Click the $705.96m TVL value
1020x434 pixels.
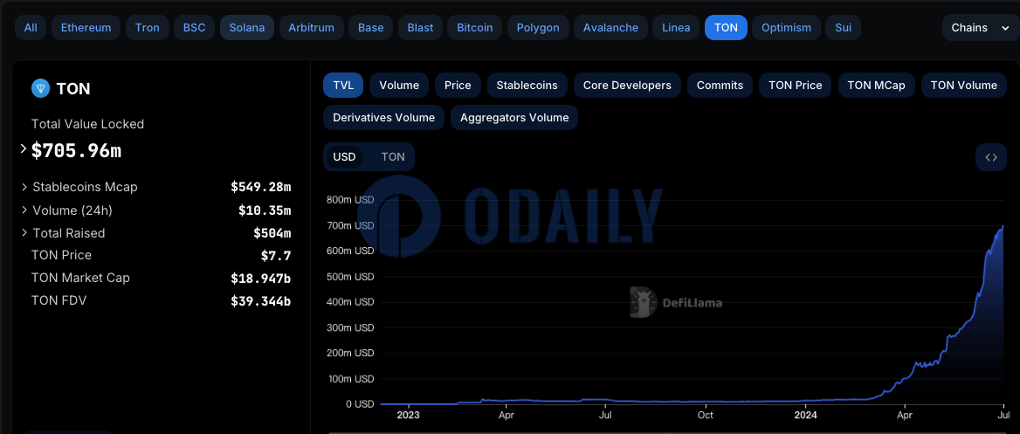(76, 150)
